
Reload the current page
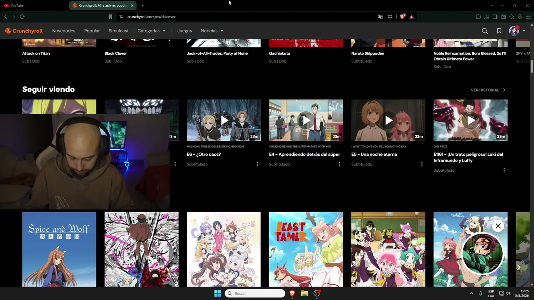point(22,17)
